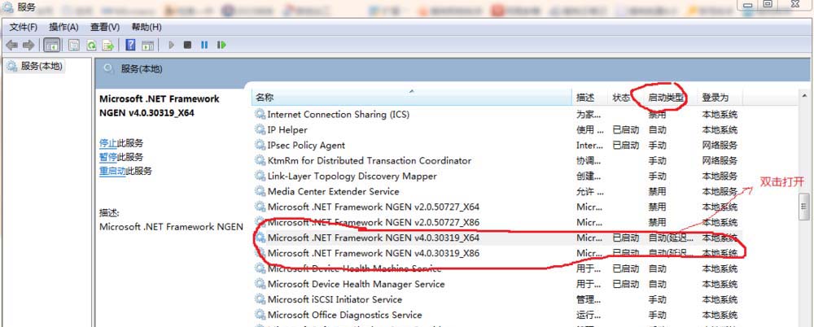Open the 文件(F) menu
This screenshot has width=814, height=327.
pos(24,27)
